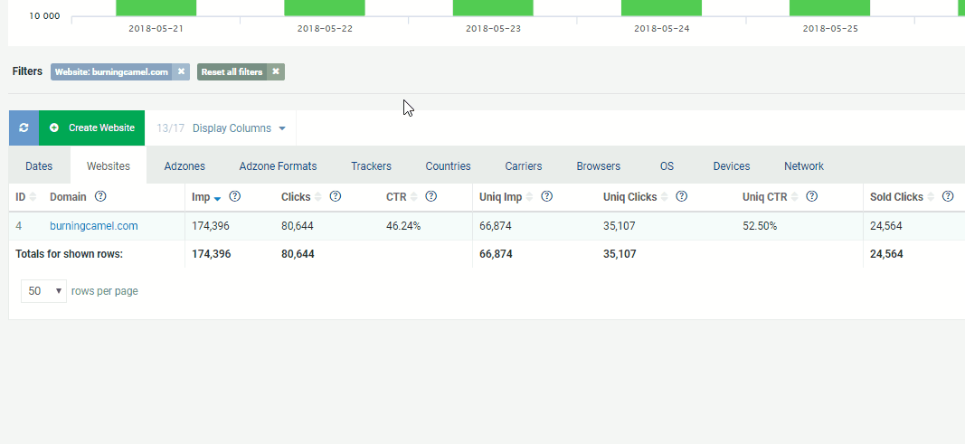Select the Websites tab

pos(109,166)
